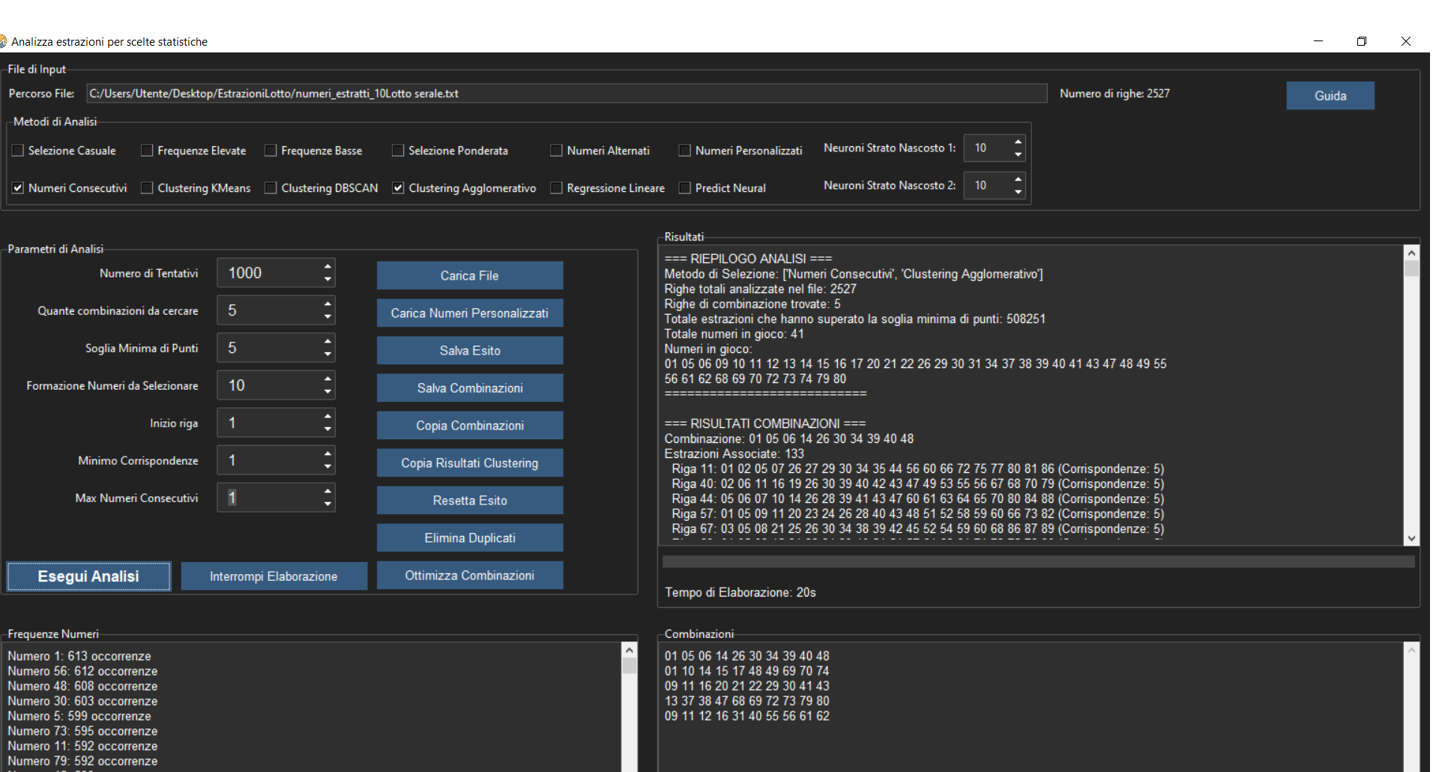Increment Neuroni Strato Nascosto 1 value
This screenshot has width=1439, height=772.
click(x=1017, y=142)
